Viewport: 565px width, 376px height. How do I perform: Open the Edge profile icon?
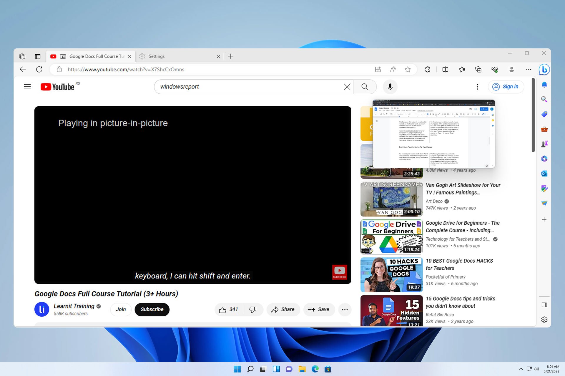(512, 70)
